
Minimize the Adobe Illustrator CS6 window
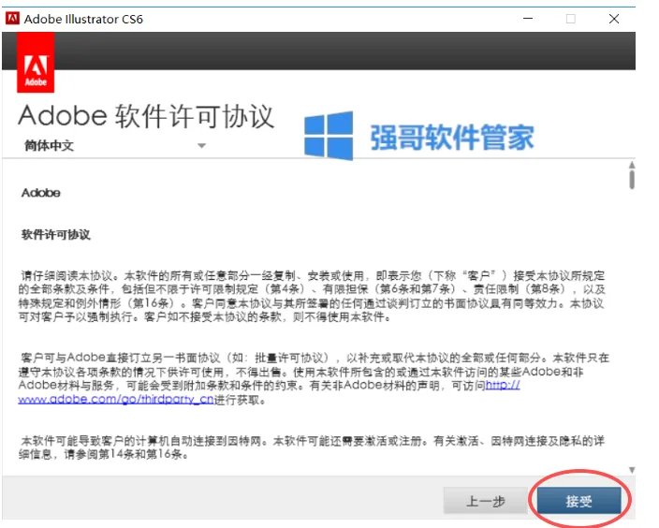[528, 19]
